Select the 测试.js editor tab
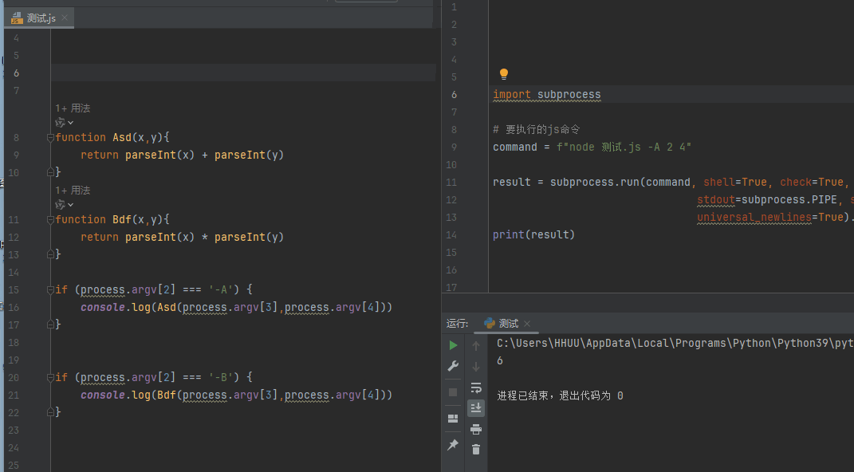This screenshot has height=472, width=854. [x=35, y=18]
